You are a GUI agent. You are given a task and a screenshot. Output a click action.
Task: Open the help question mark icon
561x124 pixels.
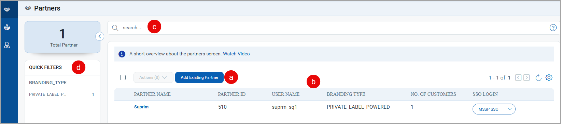point(553,28)
